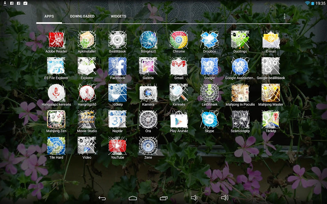Open the E-mail app
The height and width of the screenshot is (204, 327).
271,40
